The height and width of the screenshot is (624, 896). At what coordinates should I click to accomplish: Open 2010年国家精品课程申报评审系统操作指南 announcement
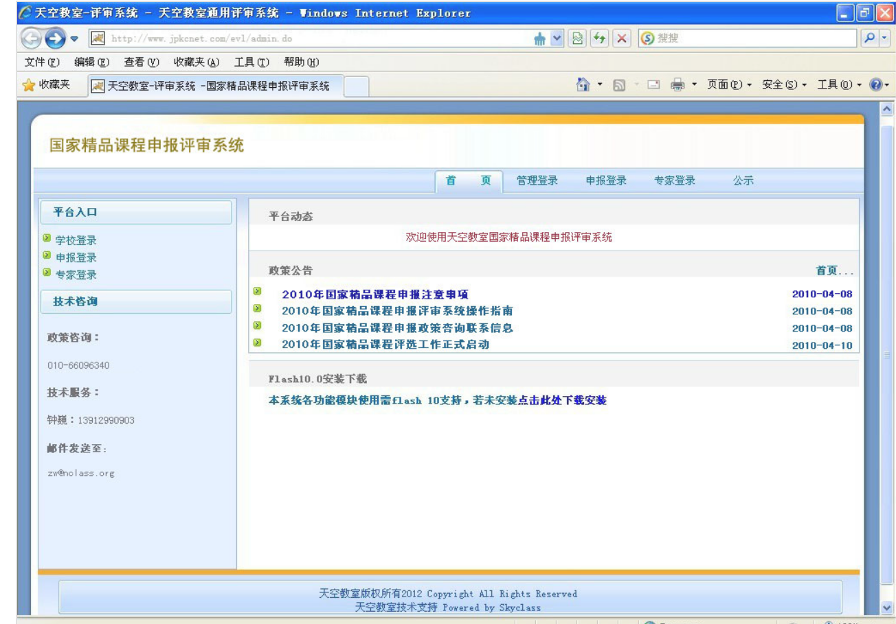click(397, 312)
